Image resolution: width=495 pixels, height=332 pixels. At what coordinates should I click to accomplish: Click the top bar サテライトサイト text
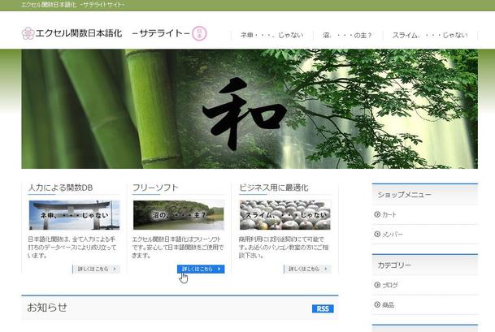104,5
